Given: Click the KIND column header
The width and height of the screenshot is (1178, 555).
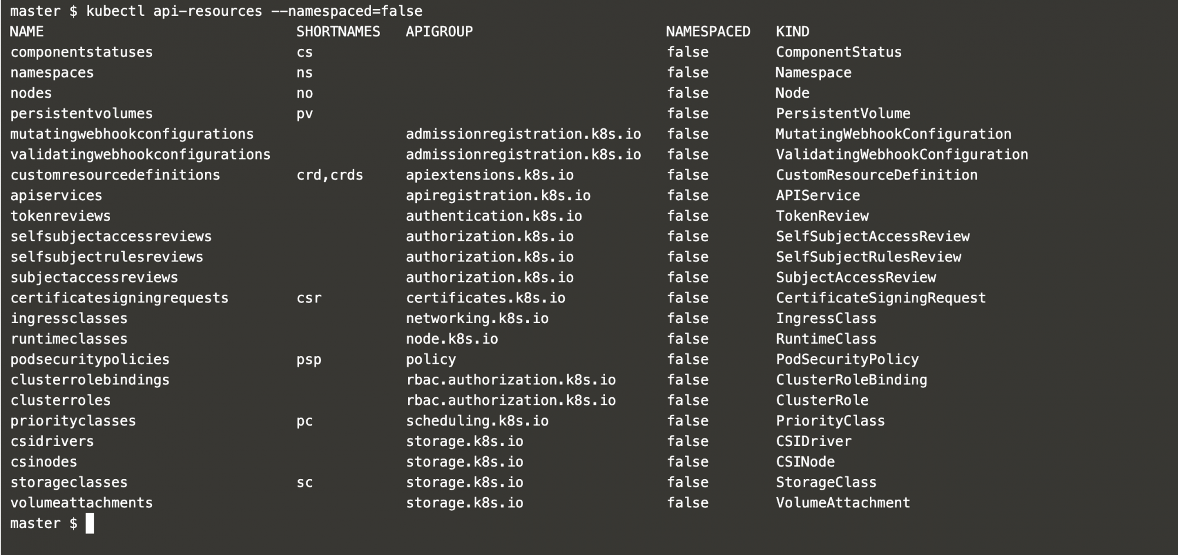Looking at the screenshot, I should (x=792, y=32).
